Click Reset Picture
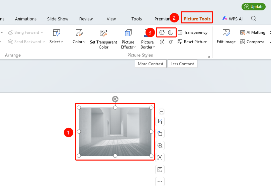The width and height of the screenshot is (271, 191). coord(192,42)
